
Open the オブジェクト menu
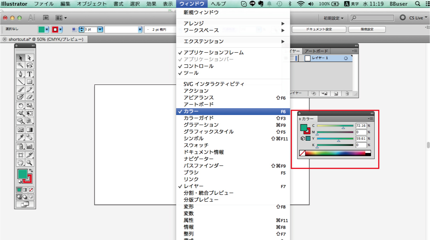coord(92,4)
